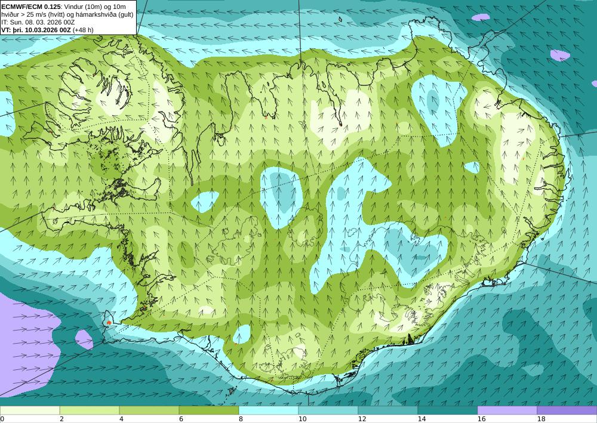This screenshot has height=423, width=597.
Task: Click the legend label '10'
Action: [x=302, y=419]
